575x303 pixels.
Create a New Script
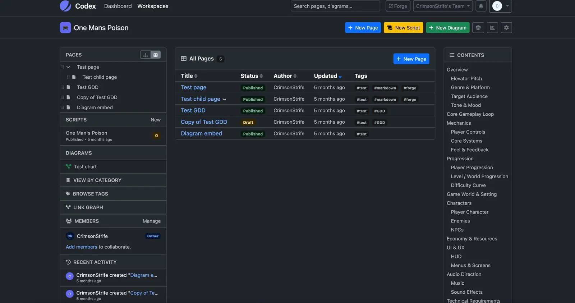point(404,28)
